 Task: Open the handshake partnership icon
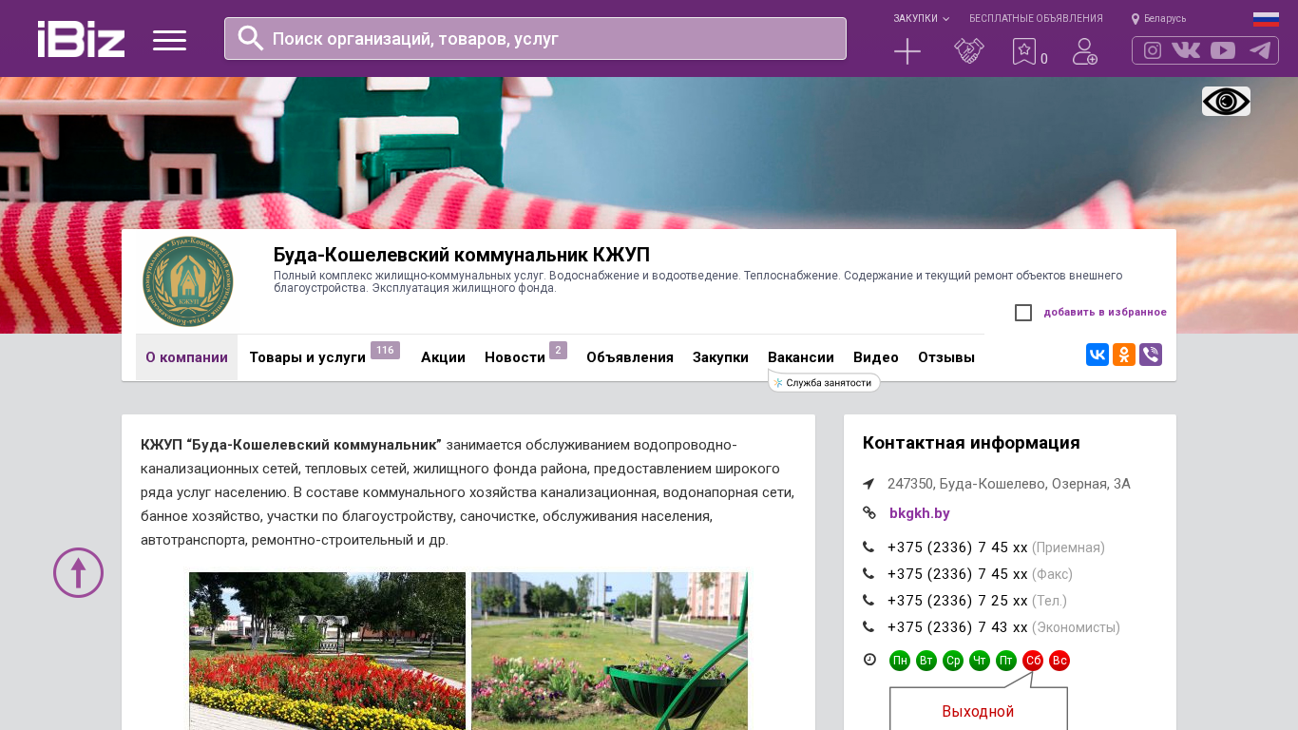point(968,51)
